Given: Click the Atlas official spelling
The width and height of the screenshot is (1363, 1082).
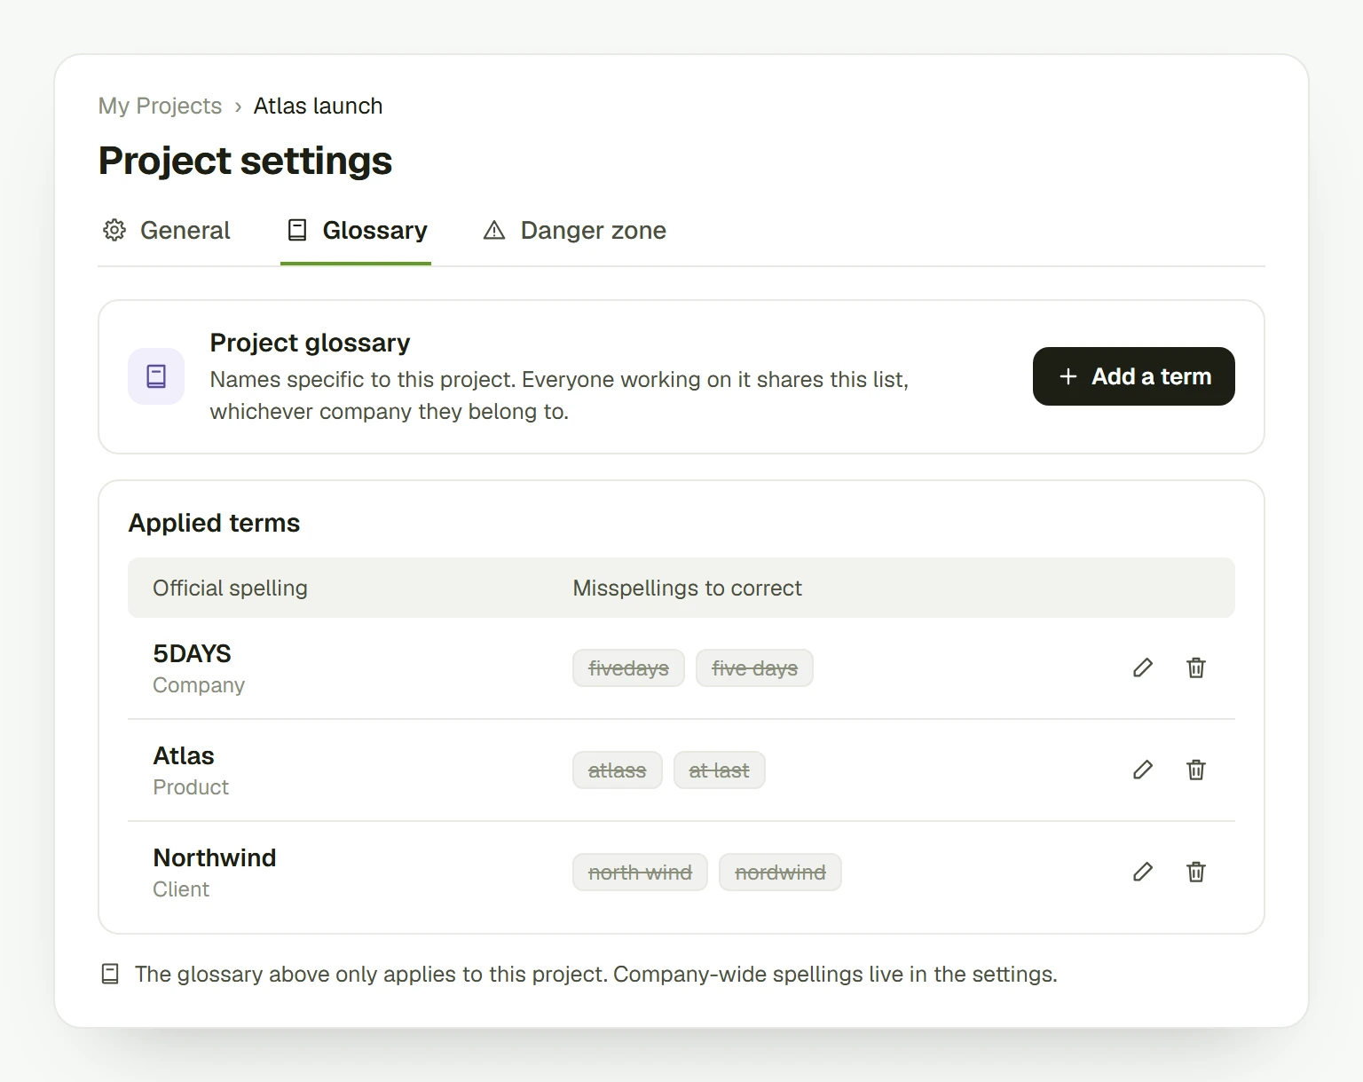Looking at the screenshot, I should [x=184, y=756].
